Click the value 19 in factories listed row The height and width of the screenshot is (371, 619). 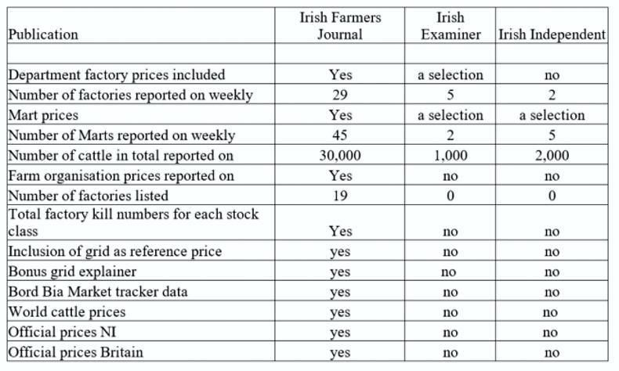coord(340,196)
